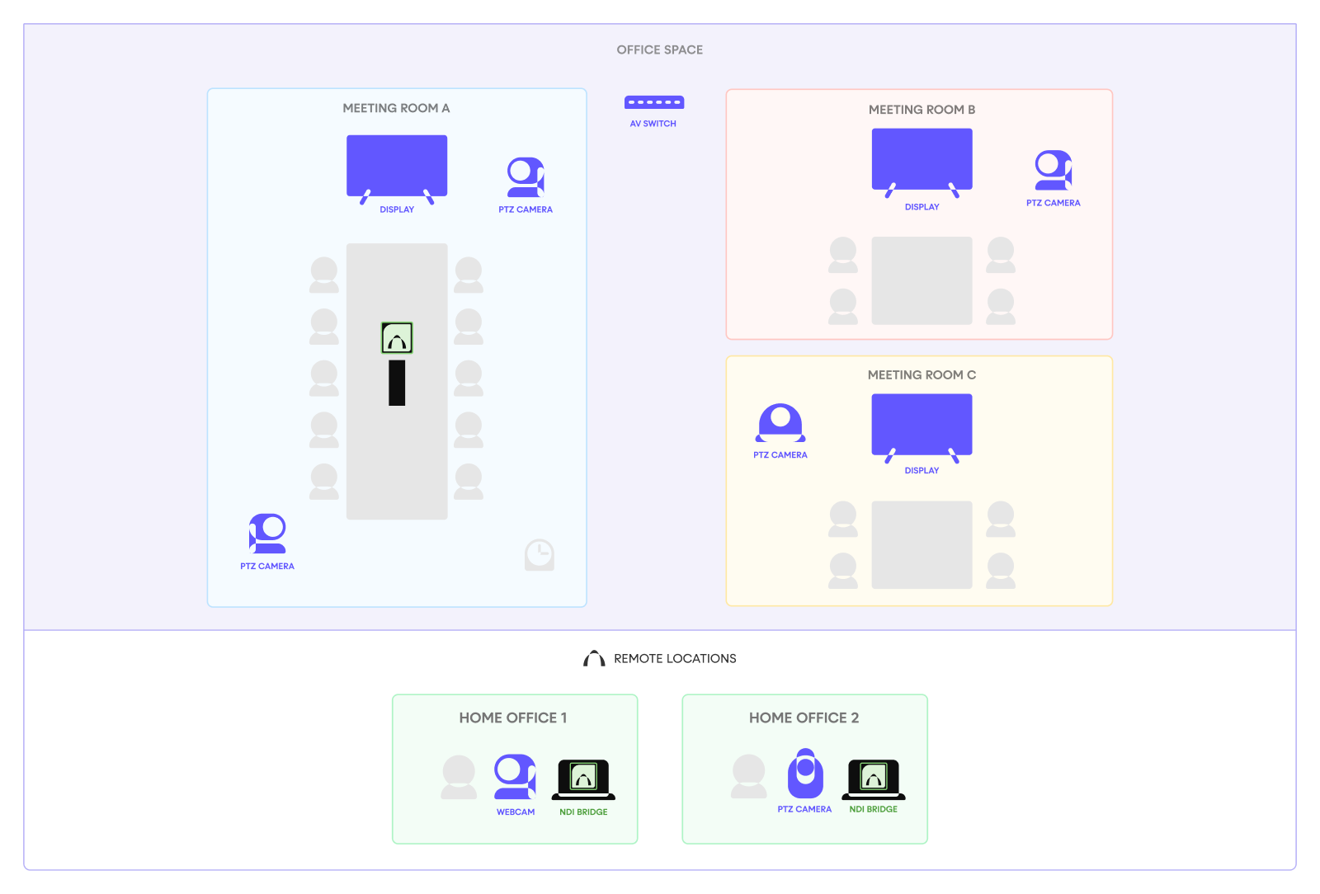Click the PTZ camera beside the clock icon row in Room A

[x=267, y=534]
